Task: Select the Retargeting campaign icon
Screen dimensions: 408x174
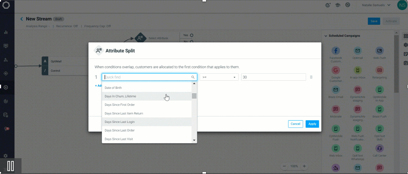Action: pyautogui.click(x=380, y=70)
